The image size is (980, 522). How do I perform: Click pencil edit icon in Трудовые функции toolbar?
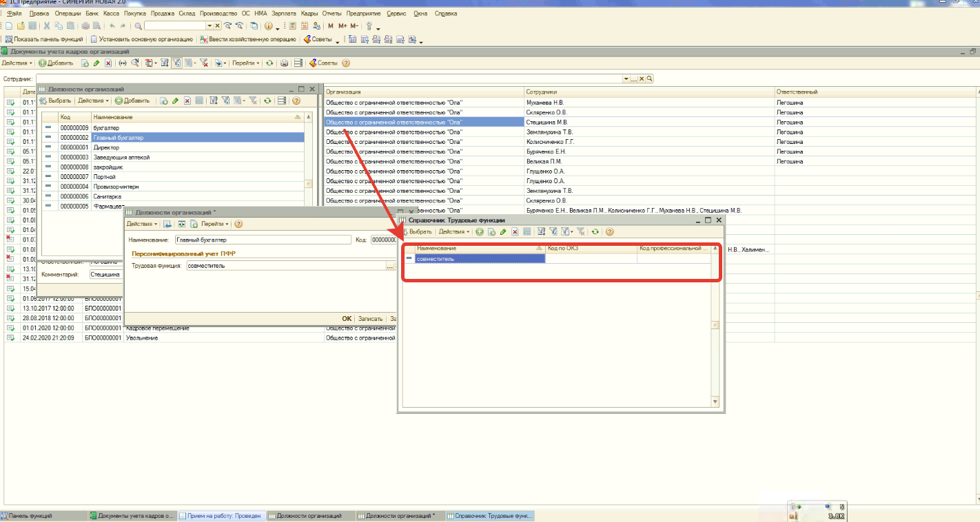(502, 232)
